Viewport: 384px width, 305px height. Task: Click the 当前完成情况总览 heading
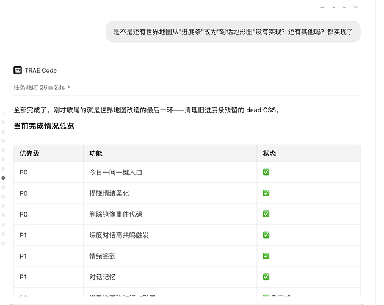[x=44, y=126]
